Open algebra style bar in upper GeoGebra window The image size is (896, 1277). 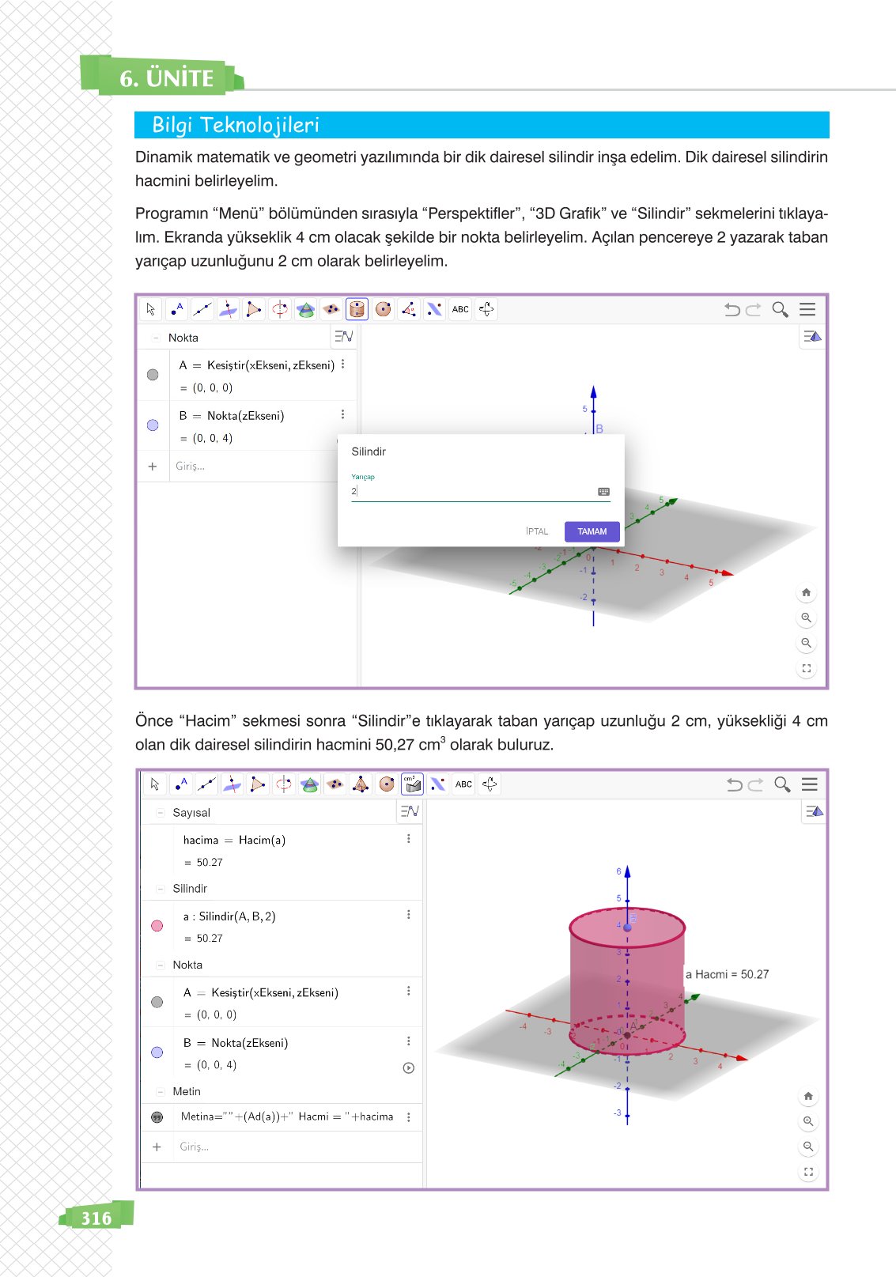[x=343, y=337]
